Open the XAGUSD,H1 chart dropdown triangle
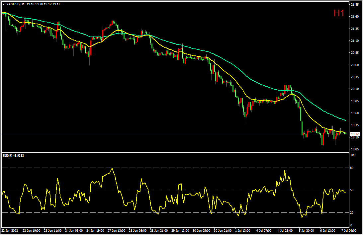This screenshot has height=235, width=363. 4,4
